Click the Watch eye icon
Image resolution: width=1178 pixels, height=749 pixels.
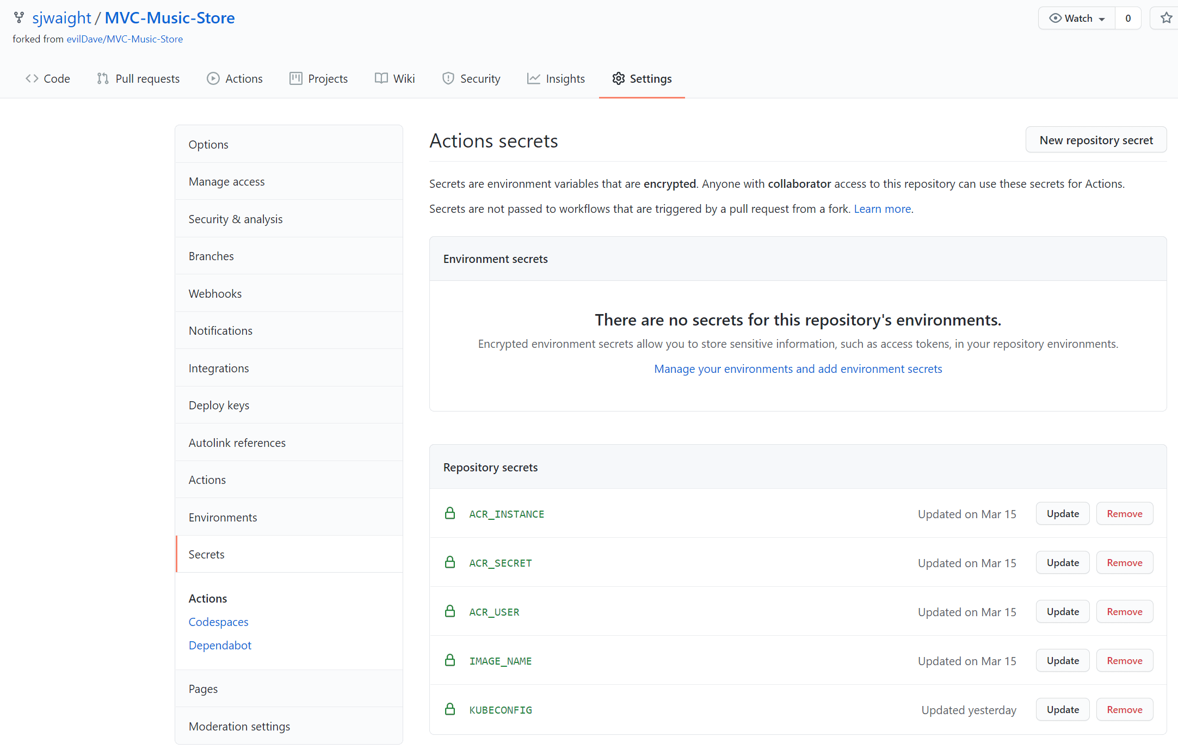click(1055, 18)
